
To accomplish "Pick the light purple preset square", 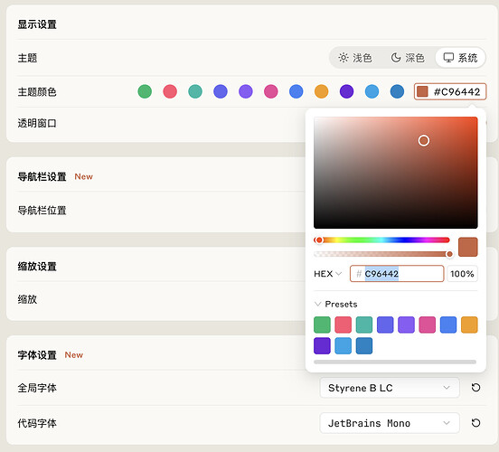I will click(x=406, y=325).
